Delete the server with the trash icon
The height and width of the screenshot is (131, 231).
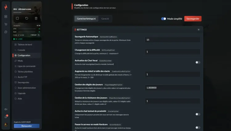[36, 18]
